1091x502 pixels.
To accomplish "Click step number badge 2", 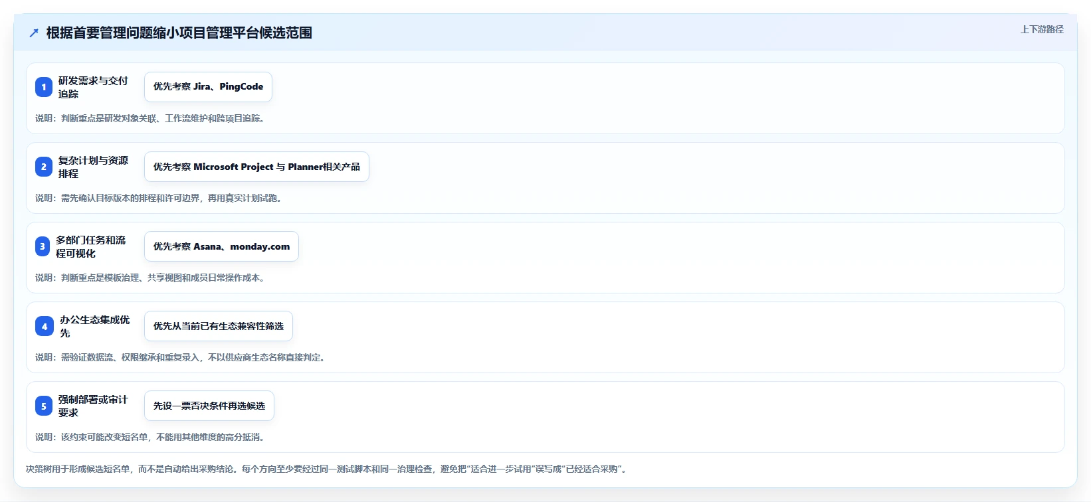I will pos(44,167).
